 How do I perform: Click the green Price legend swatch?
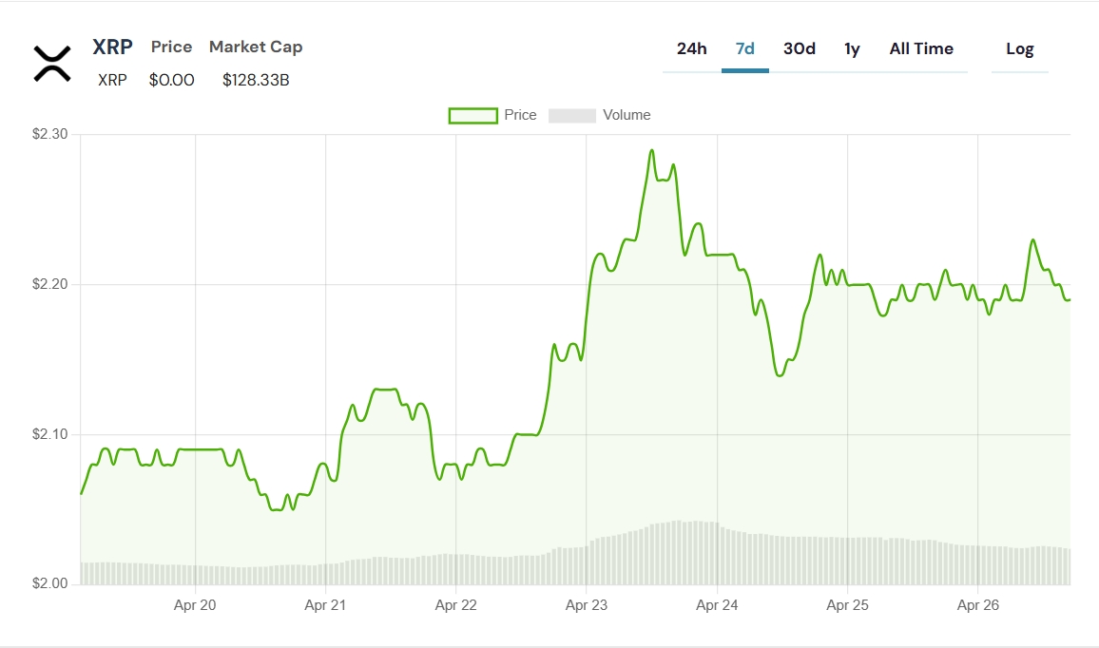coord(473,116)
